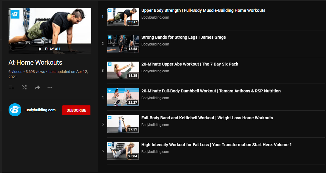
Task: Open Full-Body Dumbbell Workout thumbnail
Action: (123, 97)
